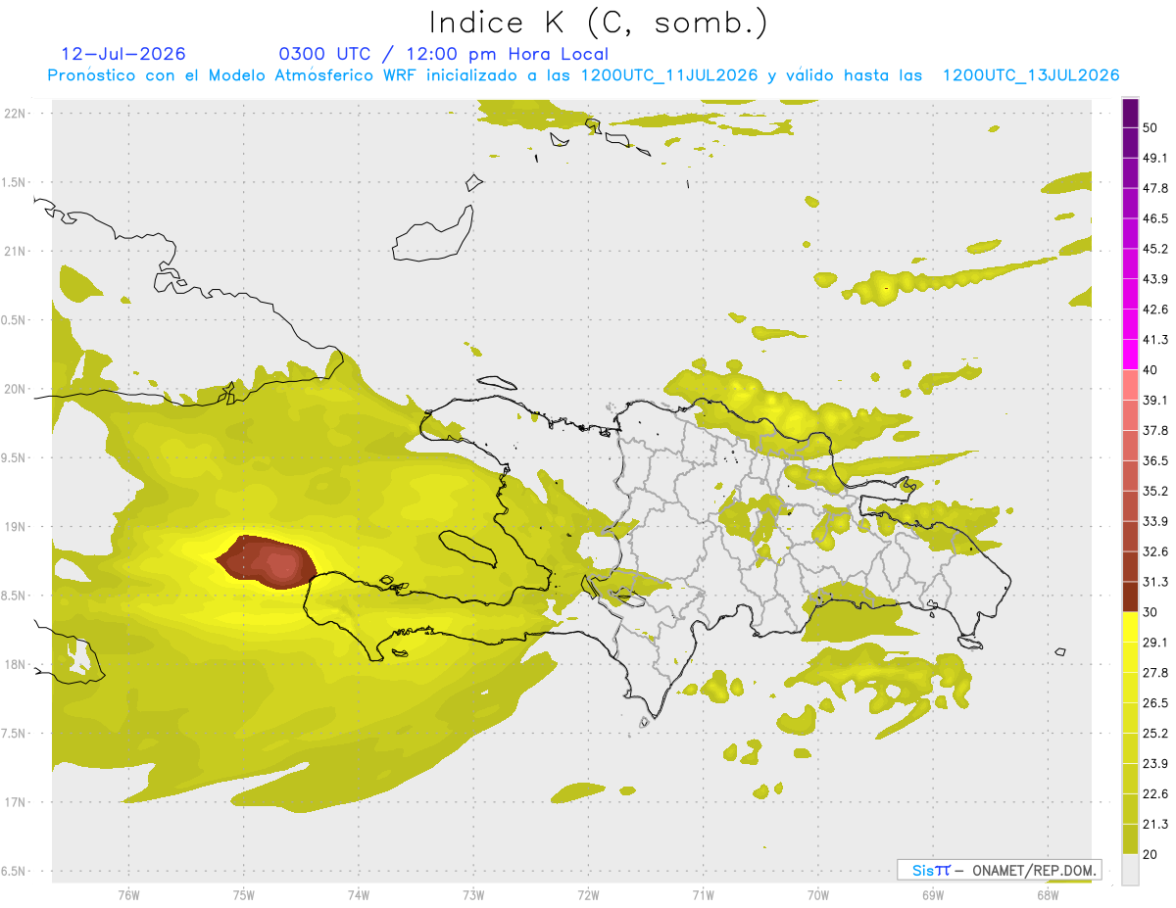Click the "71W" longitude label

[x=703, y=894]
